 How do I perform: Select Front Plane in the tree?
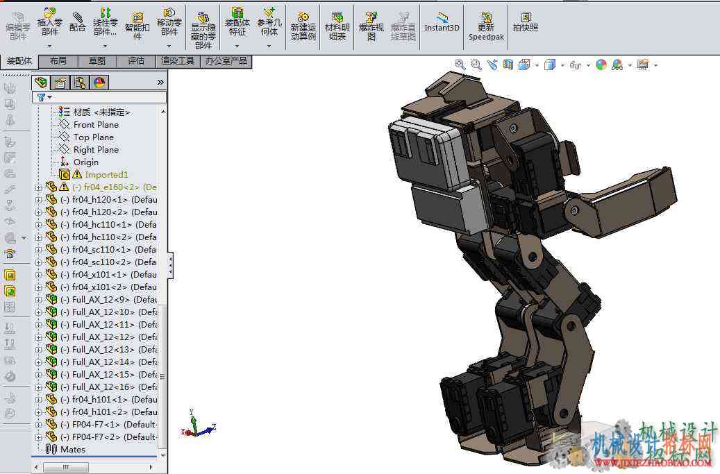click(x=96, y=124)
